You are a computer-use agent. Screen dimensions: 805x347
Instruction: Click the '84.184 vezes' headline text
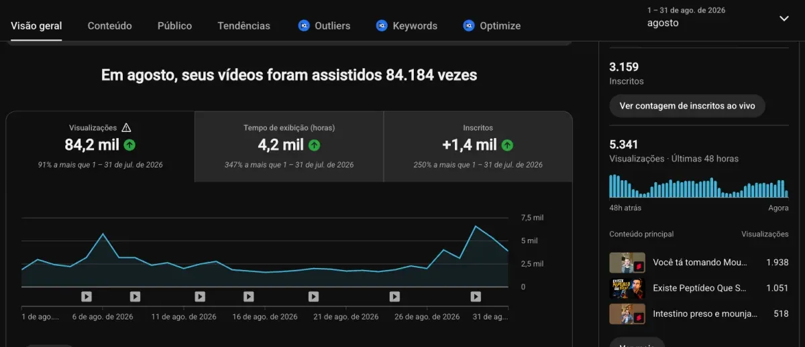click(x=431, y=75)
